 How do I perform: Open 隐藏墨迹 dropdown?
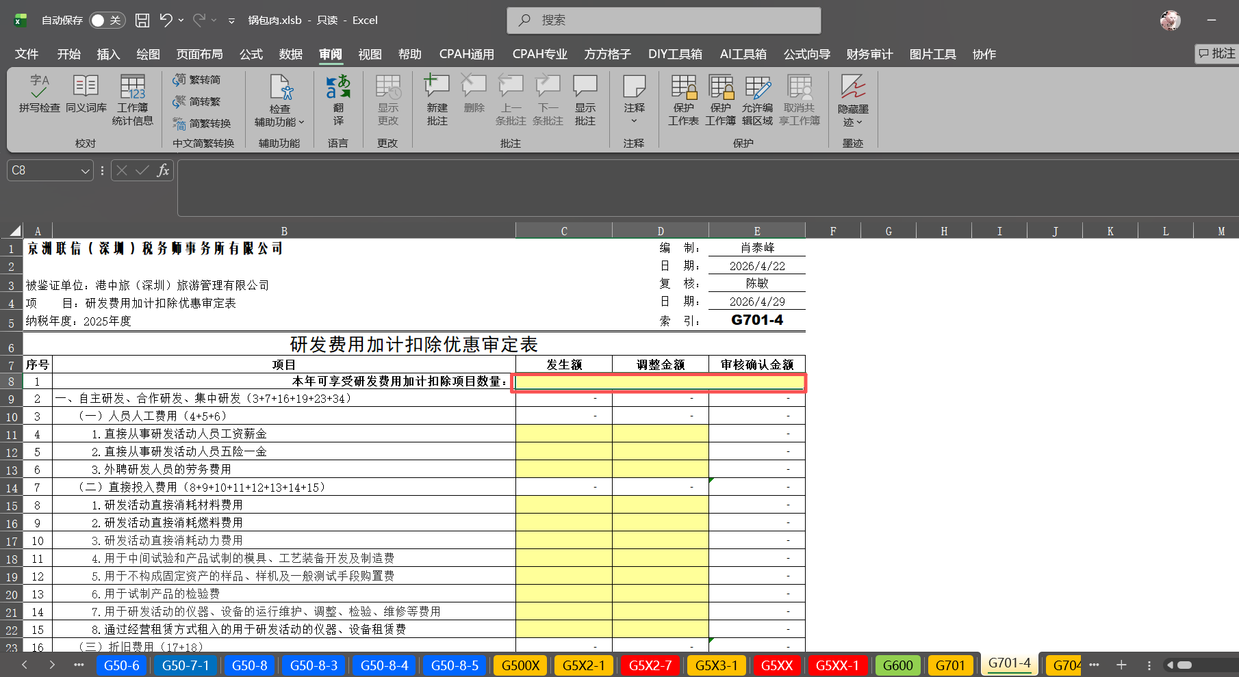(x=853, y=101)
